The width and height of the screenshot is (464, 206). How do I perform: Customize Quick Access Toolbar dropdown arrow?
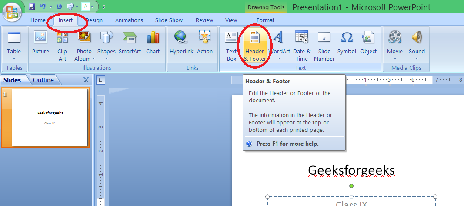click(x=104, y=7)
